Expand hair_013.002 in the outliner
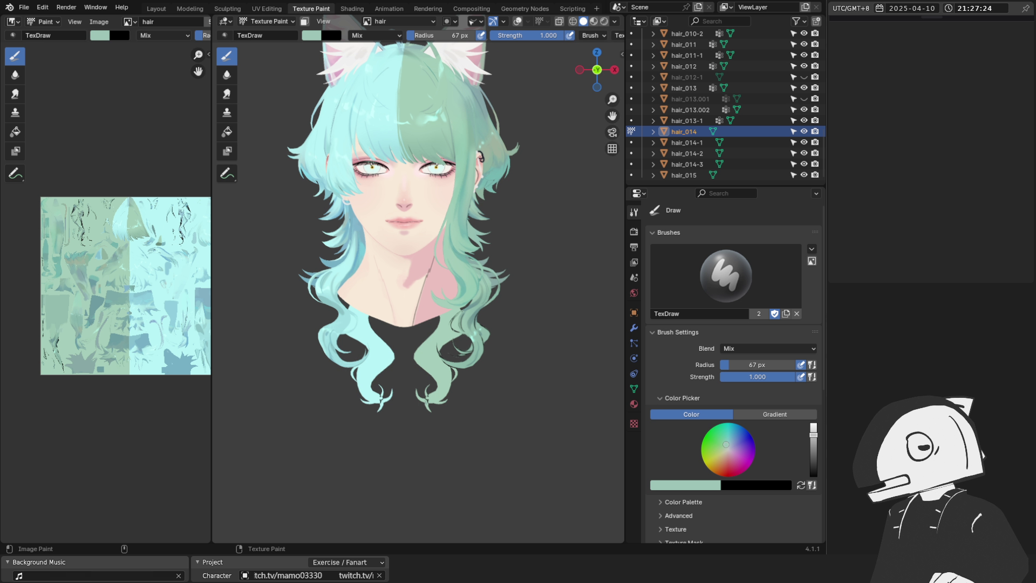The height and width of the screenshot is (583, 1036). click(653, 110)
